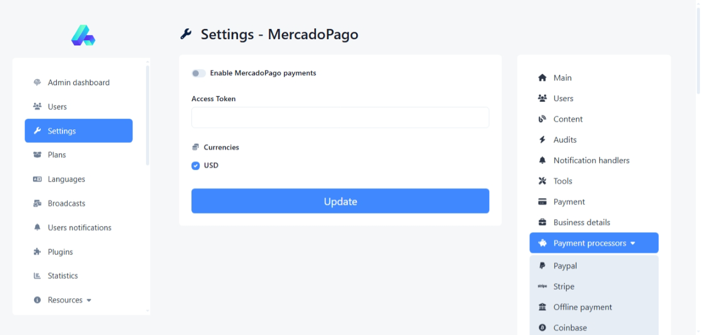Expand the Resources dropdown in sidebar
The image size is (701, 335).
69,300
